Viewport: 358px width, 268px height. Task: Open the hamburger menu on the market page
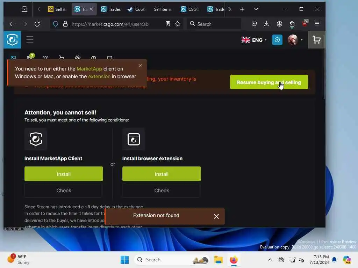pos(30,40)
